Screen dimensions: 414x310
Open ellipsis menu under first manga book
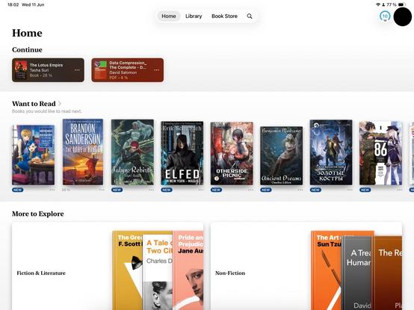52,190
